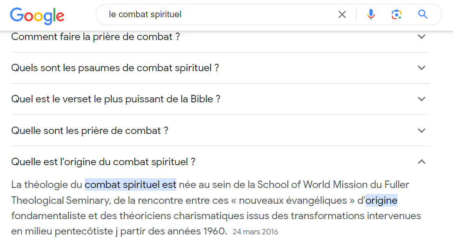This screenshot has height=241, width=453.
Task: Expand chevron beside 'Quelle sont les prière' question
Action: click(421, 131)
